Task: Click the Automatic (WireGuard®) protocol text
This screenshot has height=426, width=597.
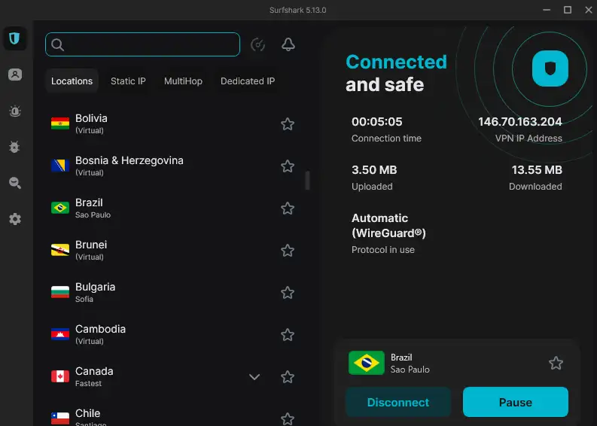Action: (388, 225)
